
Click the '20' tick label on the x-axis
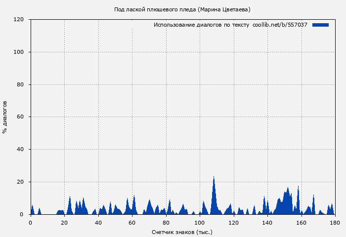click(x=64, y=223)
